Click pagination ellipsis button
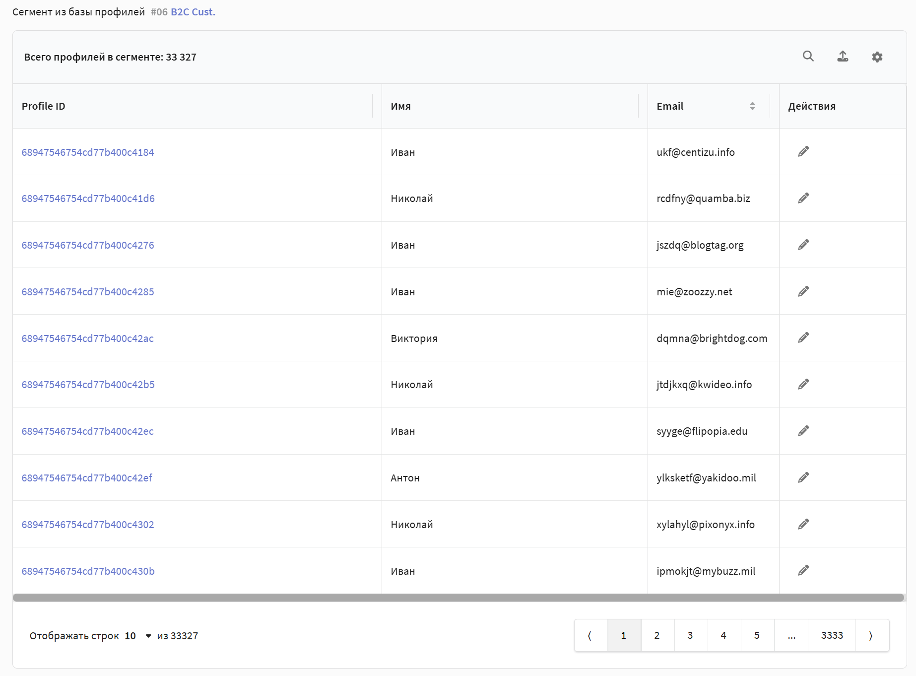 pyautogui.click(x=791, y=635)
